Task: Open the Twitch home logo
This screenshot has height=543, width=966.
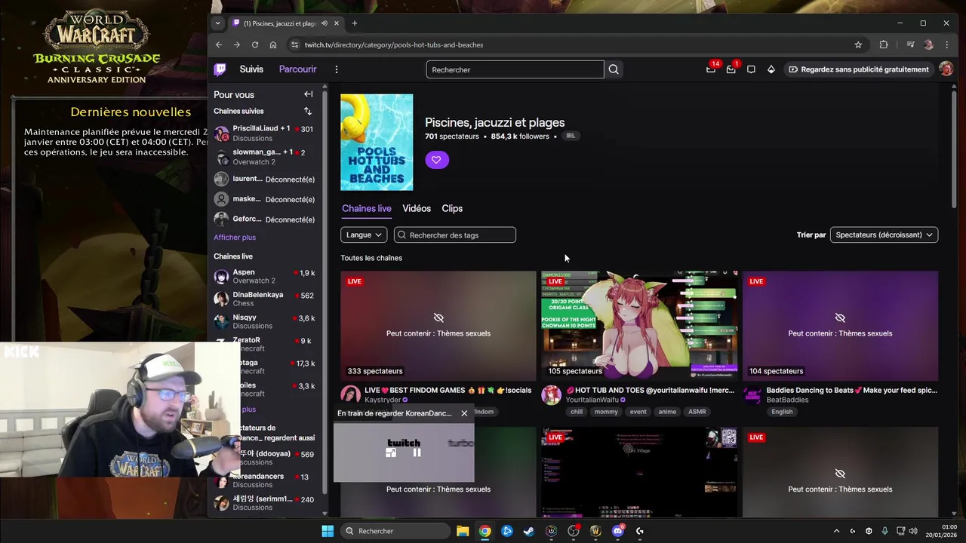Action: coord(220,69)
